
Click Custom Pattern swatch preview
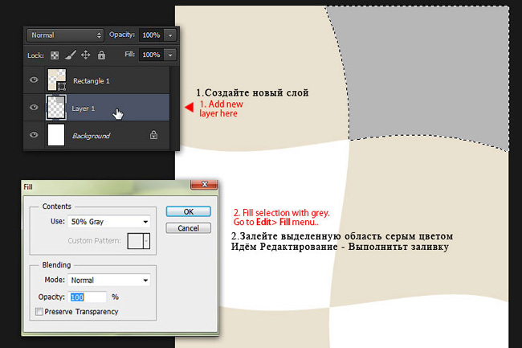click(136, 241)
